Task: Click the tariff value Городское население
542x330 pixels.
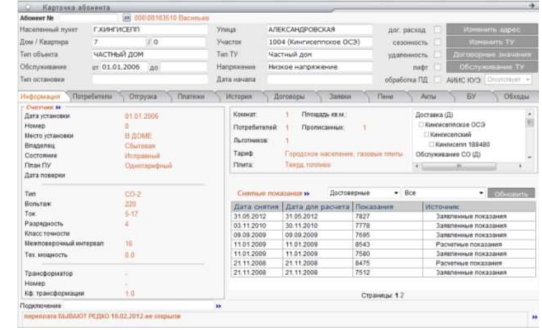Action: [344, 154]
